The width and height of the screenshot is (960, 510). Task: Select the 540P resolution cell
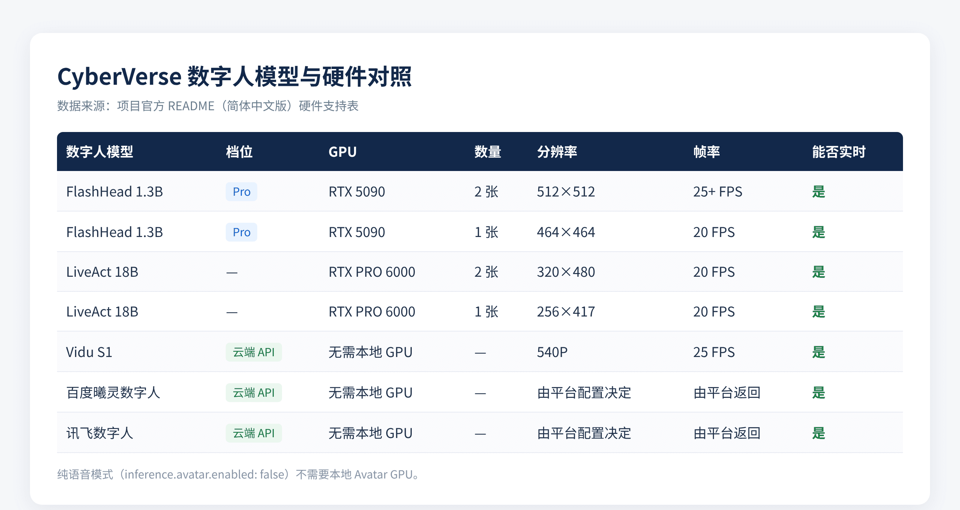(x=552, y=352)
